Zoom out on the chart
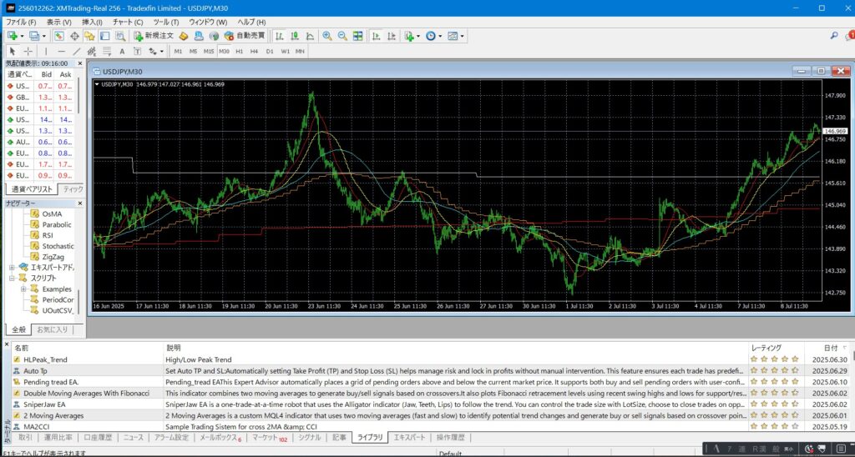855x457 pixels. [342, 36]
